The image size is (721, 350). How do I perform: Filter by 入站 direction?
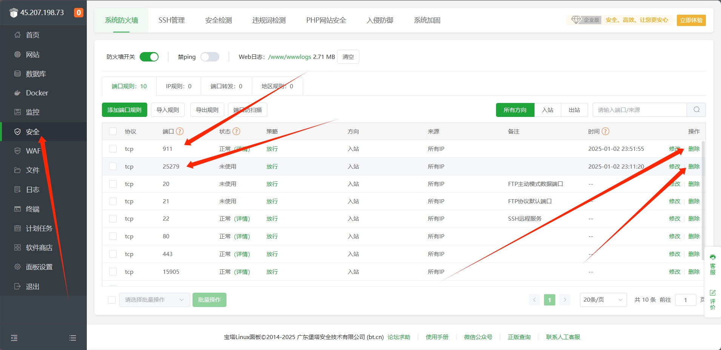(x=548, y=110)
